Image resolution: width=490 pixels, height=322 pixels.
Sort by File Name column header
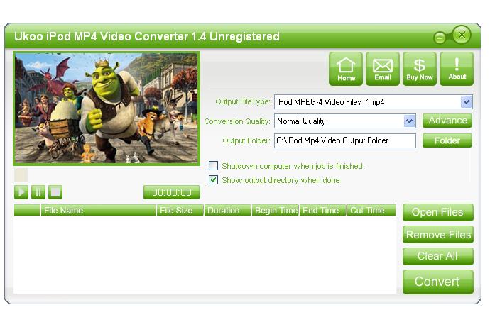pos(99,211)
